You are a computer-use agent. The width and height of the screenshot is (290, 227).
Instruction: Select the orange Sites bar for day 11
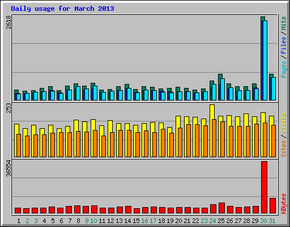point(104,146)
